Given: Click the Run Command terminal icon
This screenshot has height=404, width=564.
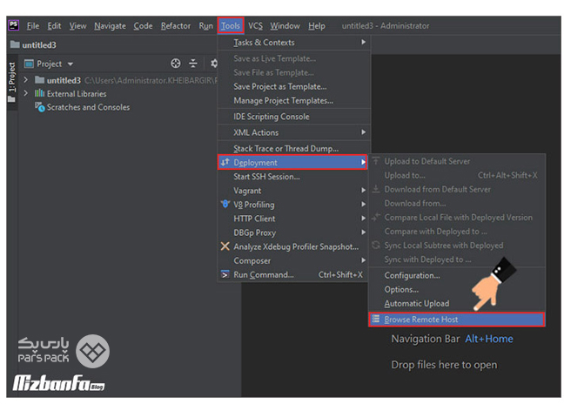Looking at the screenshot, I should point(225,274).
